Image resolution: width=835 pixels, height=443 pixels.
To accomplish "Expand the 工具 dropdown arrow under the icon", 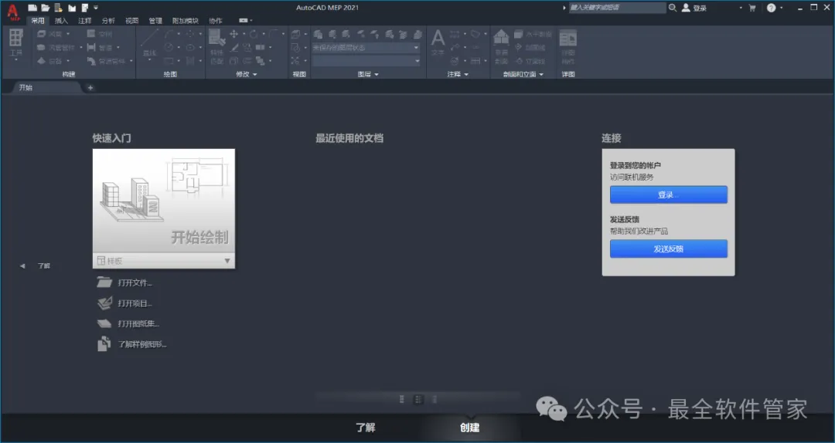I will 16,60.
